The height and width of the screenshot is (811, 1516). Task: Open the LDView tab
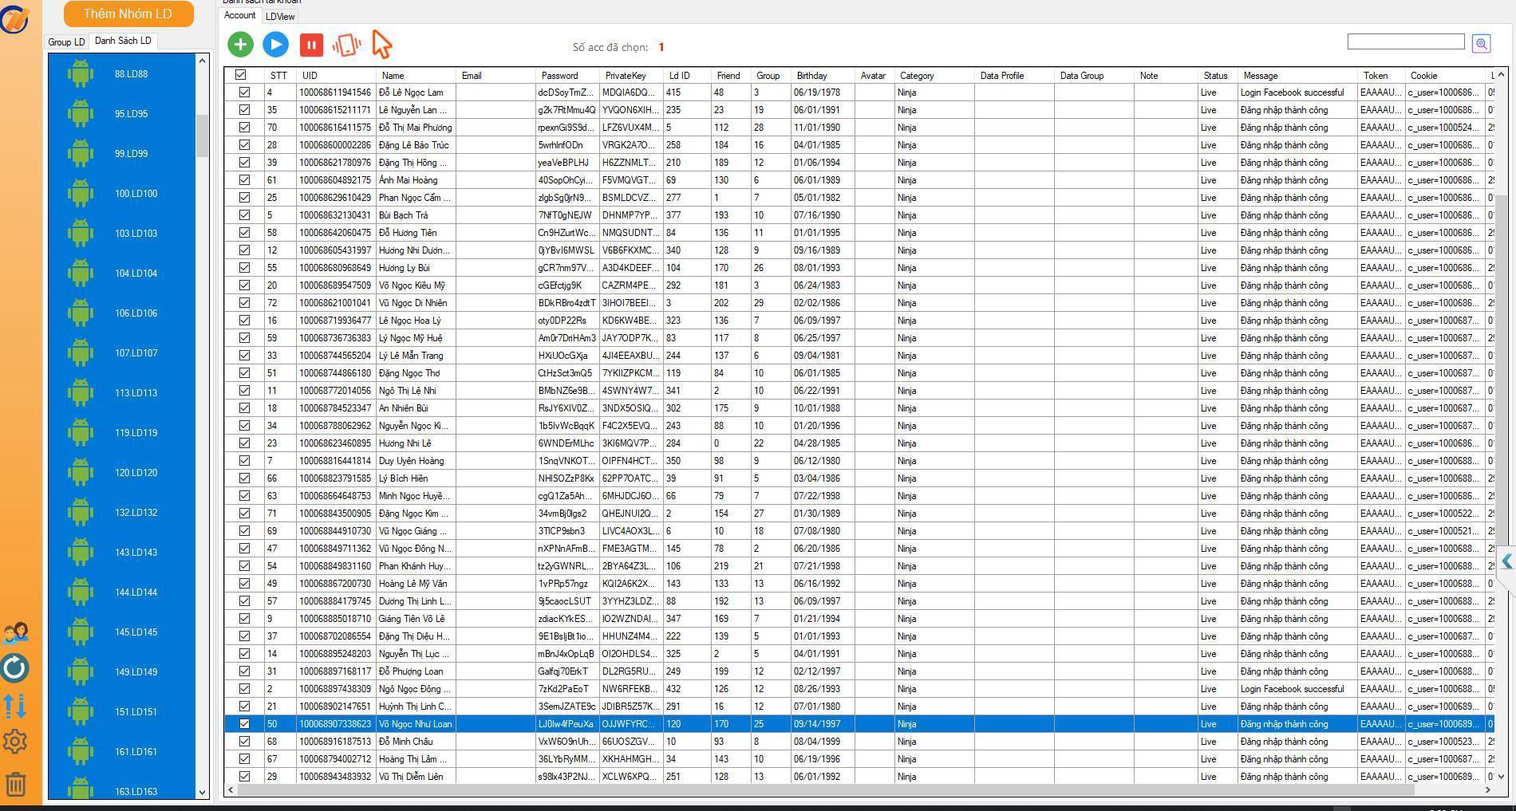[280, 16]
